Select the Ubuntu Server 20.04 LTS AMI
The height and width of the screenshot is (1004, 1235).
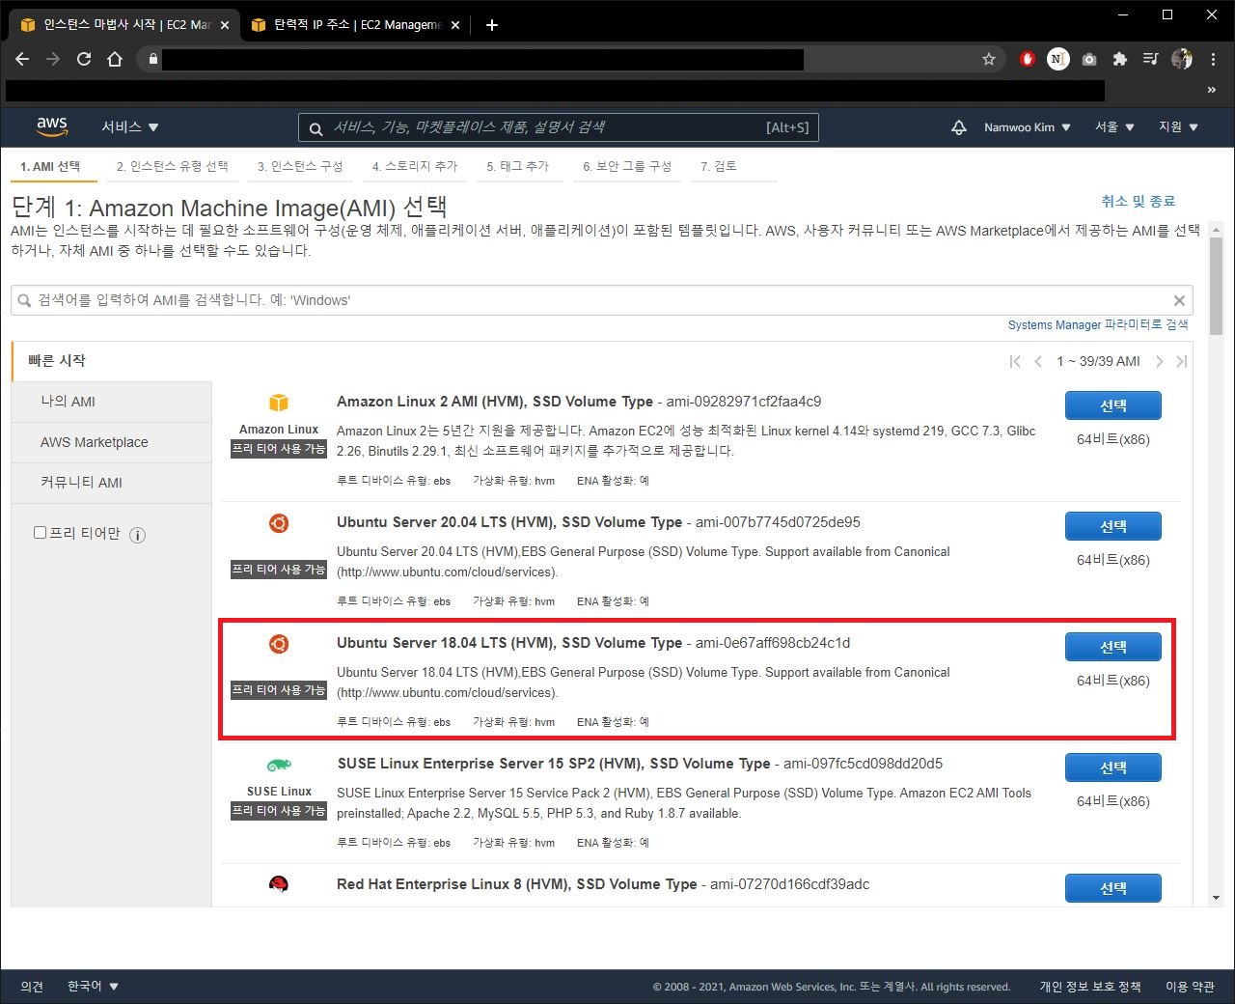[x=1113, y=526]
